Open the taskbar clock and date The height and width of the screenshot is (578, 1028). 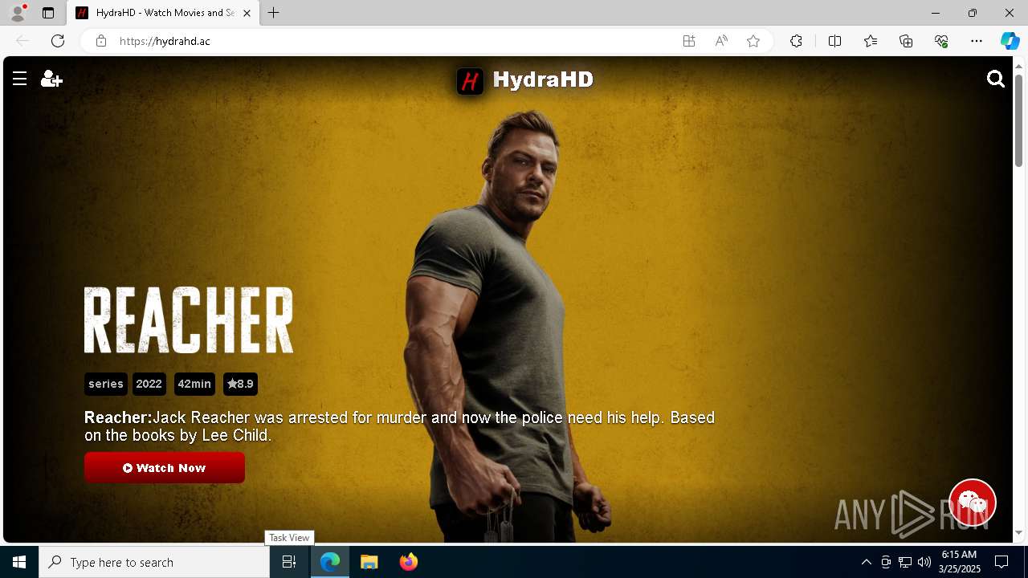point(959,562)
